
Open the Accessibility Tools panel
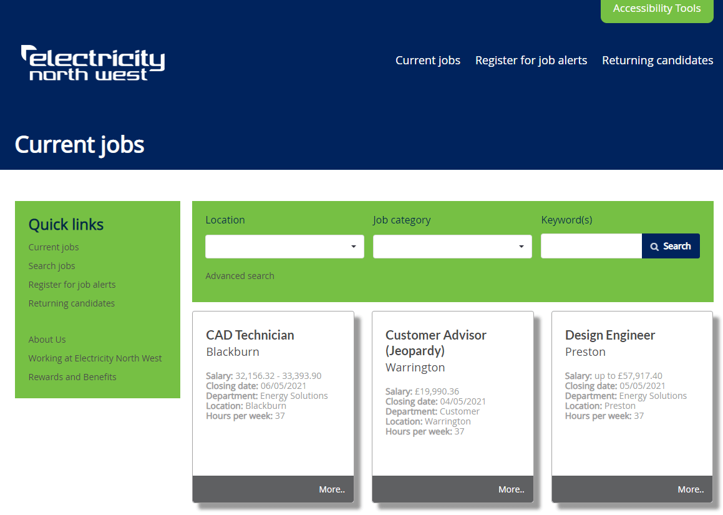point(656,9)
